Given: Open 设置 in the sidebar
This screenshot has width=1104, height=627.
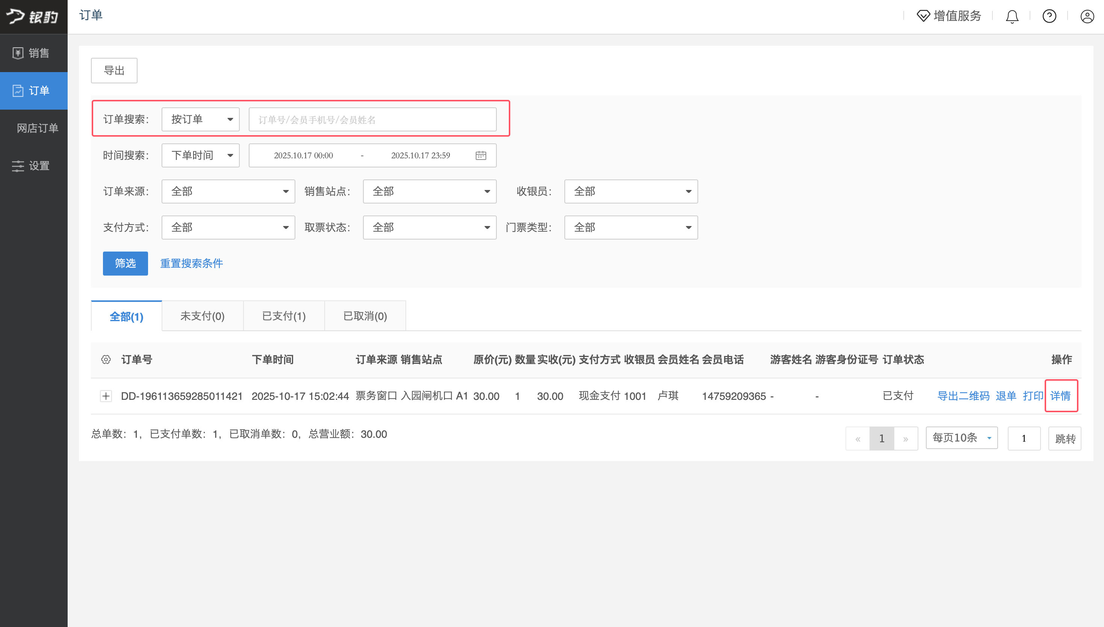Looking at the screenshot, I should [x=33, y=166].
